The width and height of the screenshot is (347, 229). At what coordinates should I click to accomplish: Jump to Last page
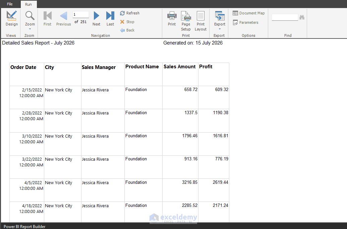pos(110,18)
